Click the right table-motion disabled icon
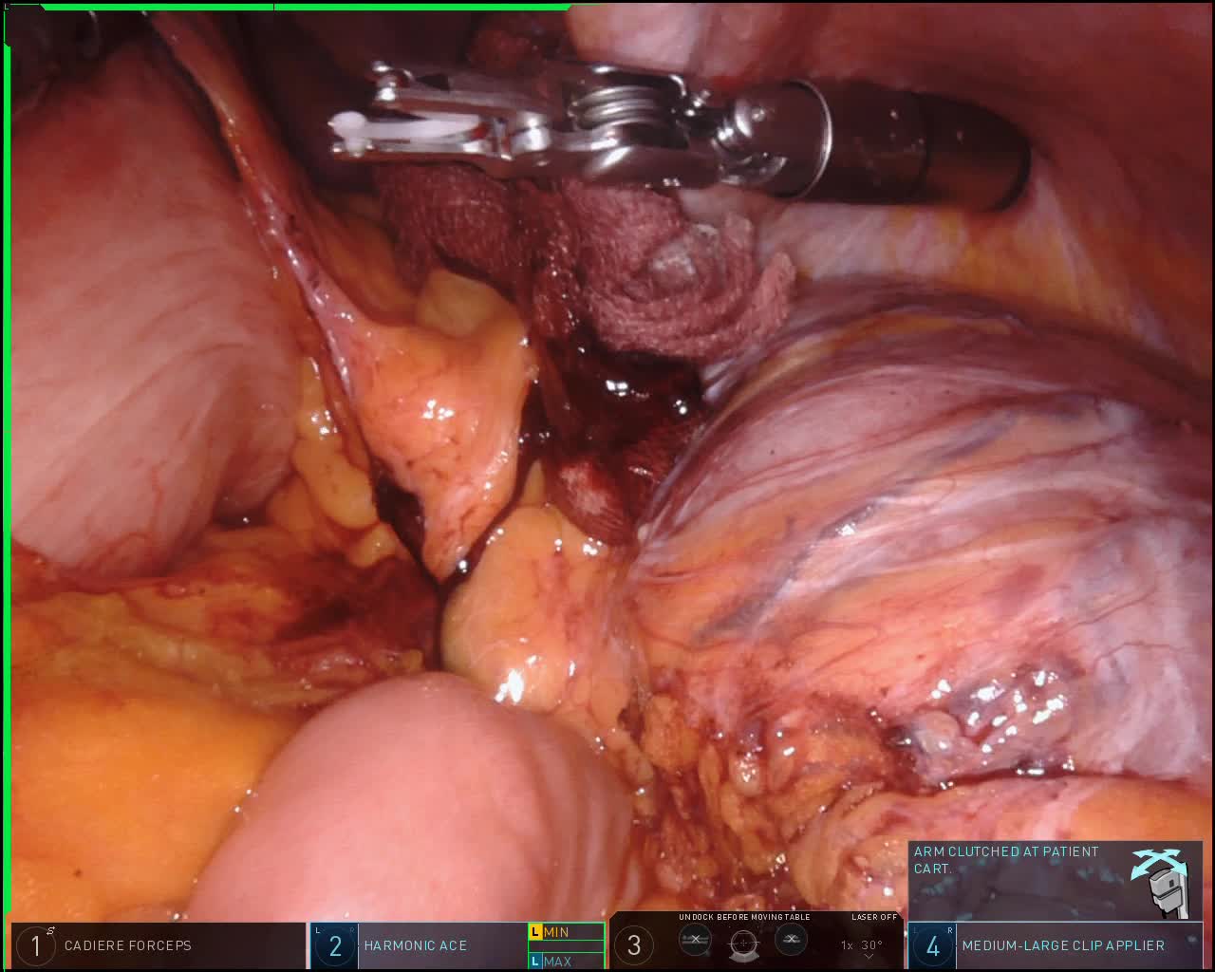This screenshot has width=1215, height=972. [791, 939]
